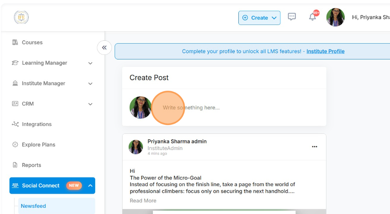Click the header profile avatar

[x=335, y=17]
